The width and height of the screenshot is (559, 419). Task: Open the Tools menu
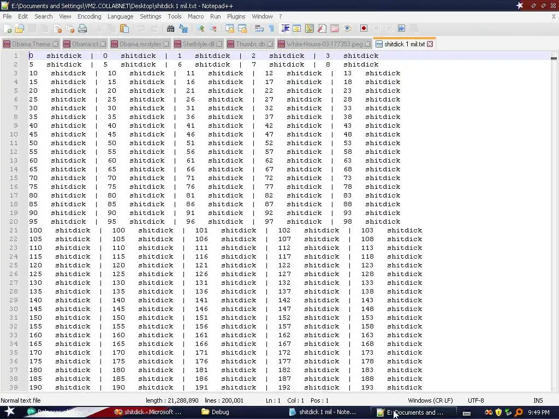pos(174,16)
